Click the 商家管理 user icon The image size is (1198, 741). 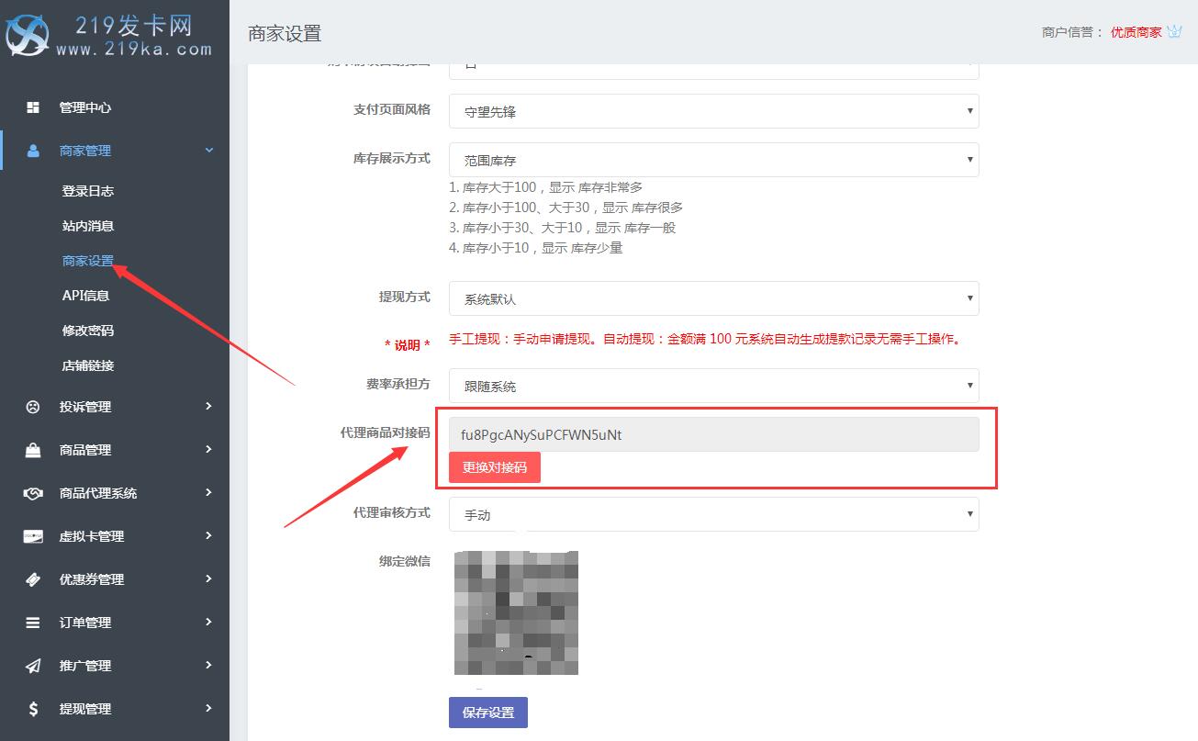[x=33, y=151]
